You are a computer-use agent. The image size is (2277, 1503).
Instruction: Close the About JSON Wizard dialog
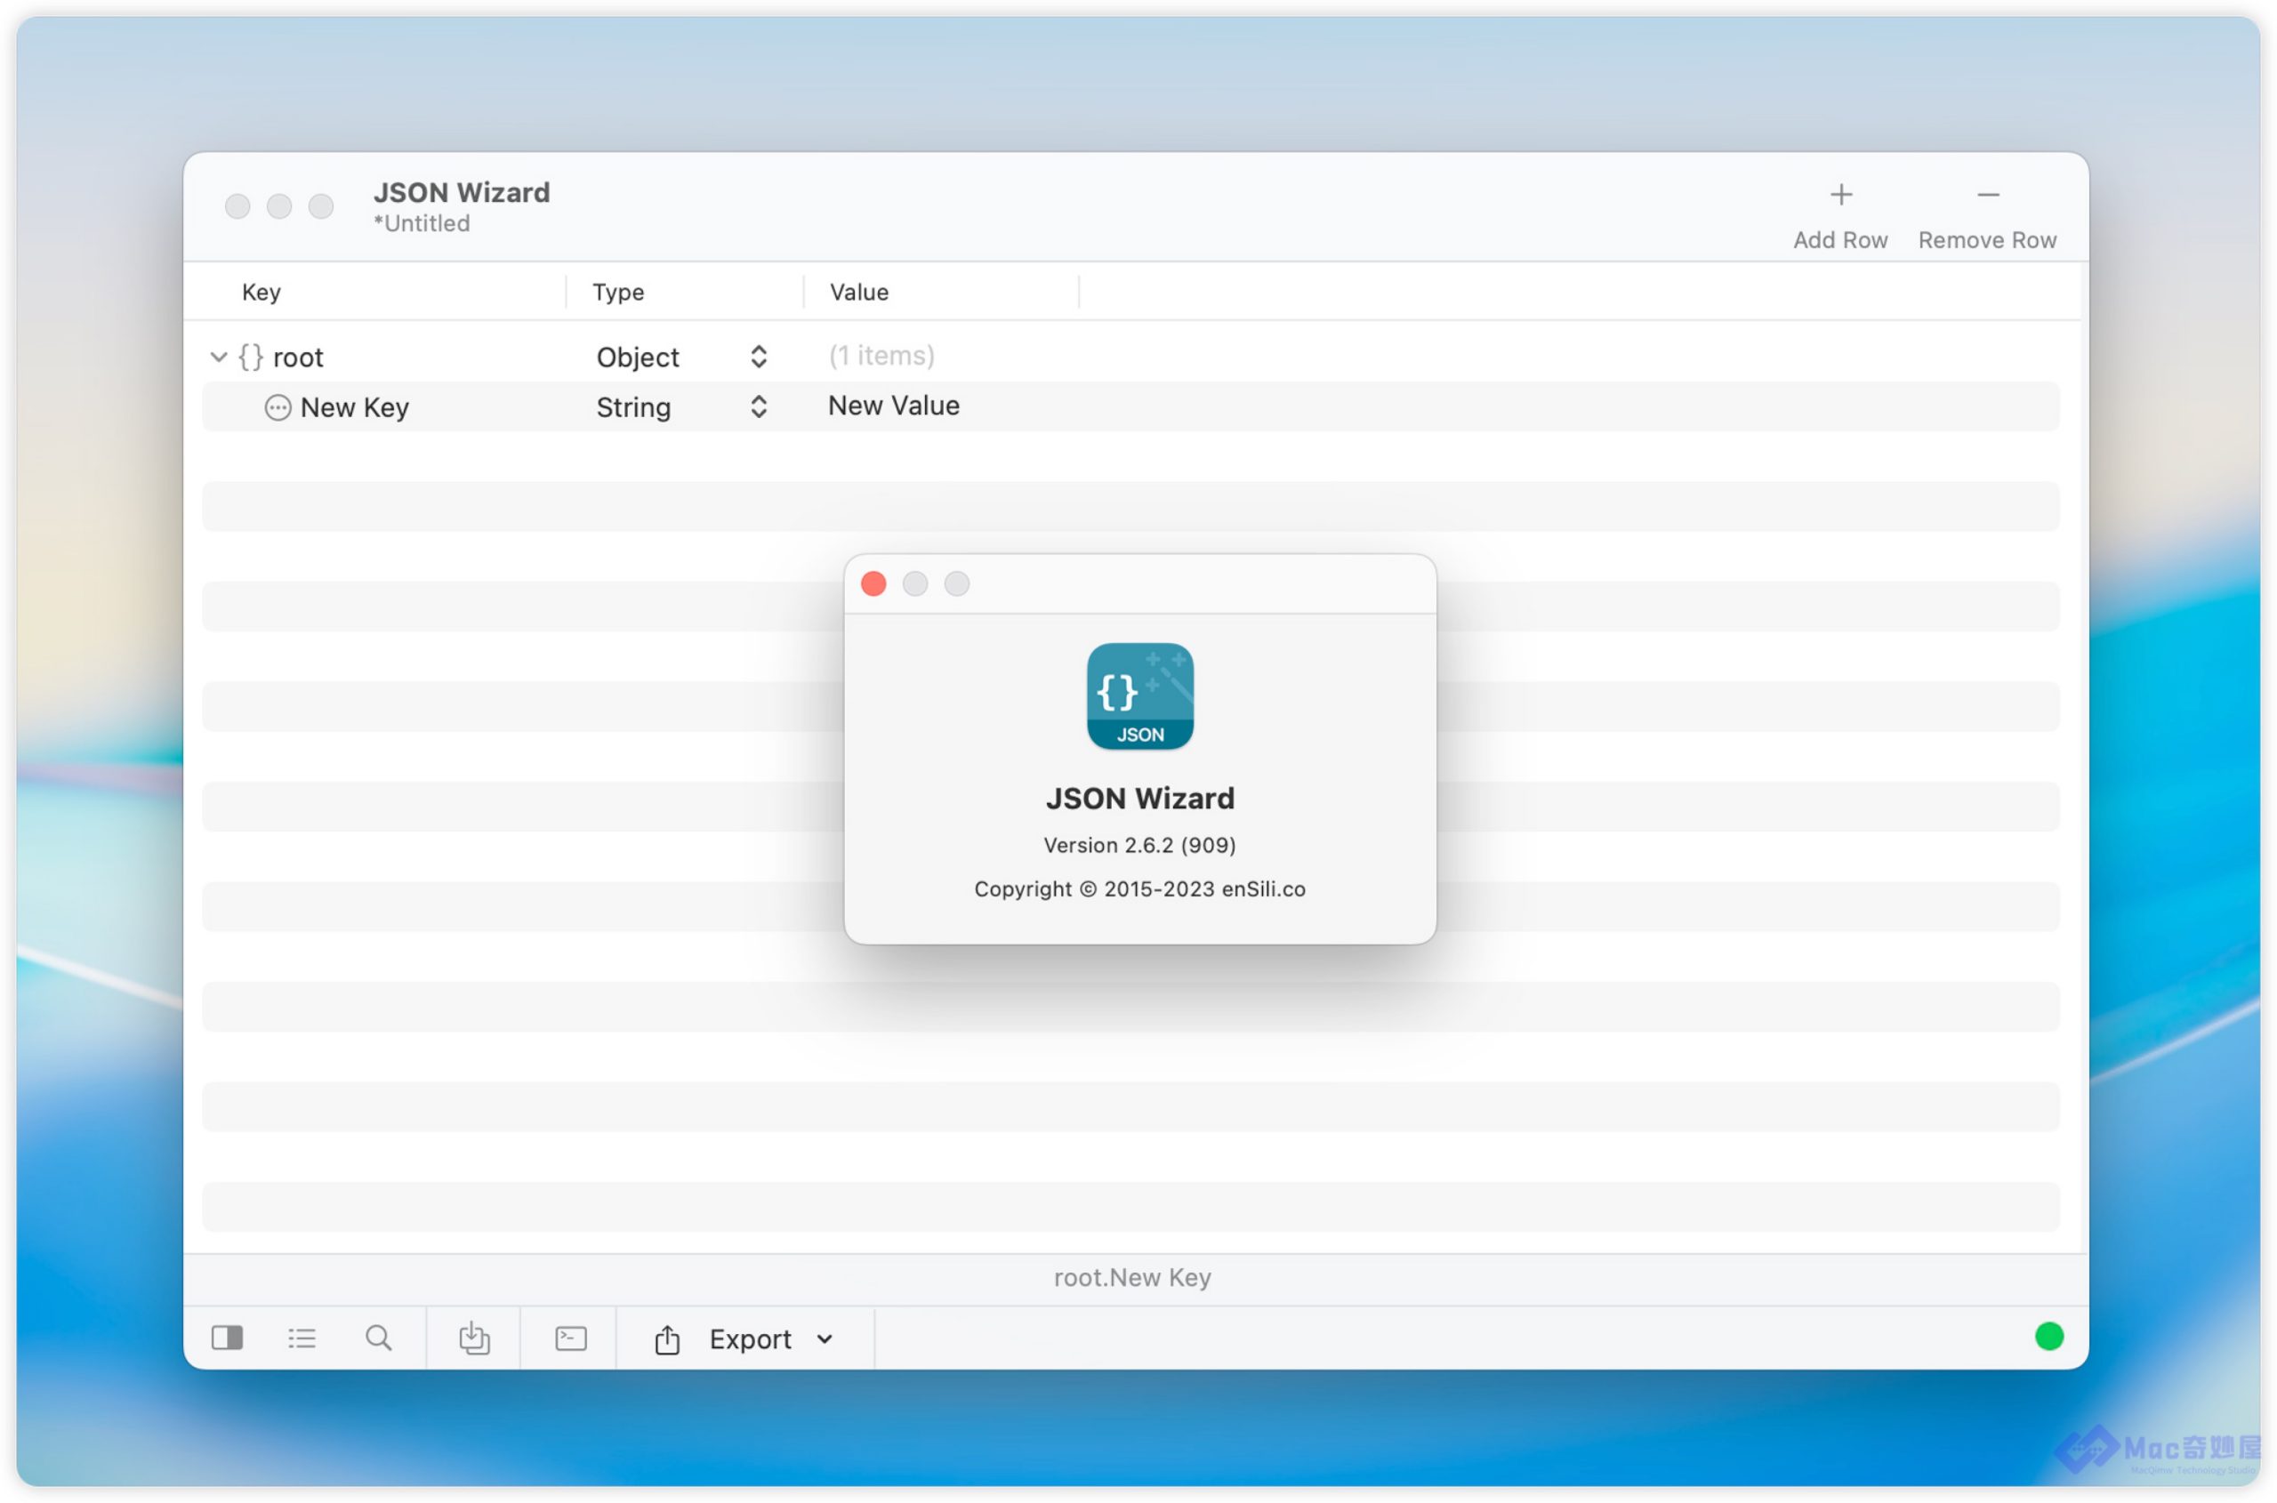[873, 583]
